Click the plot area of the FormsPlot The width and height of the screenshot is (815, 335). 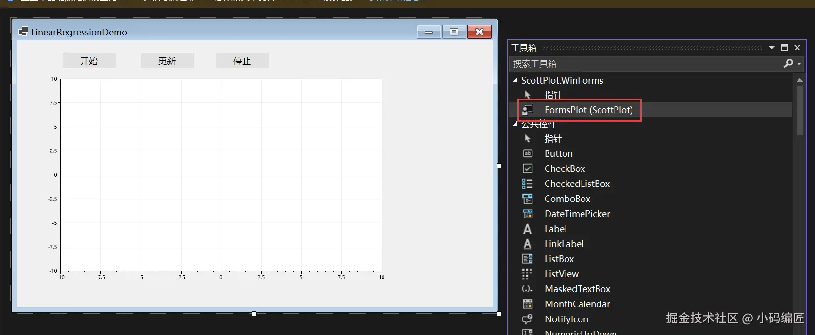click(221, 175)
